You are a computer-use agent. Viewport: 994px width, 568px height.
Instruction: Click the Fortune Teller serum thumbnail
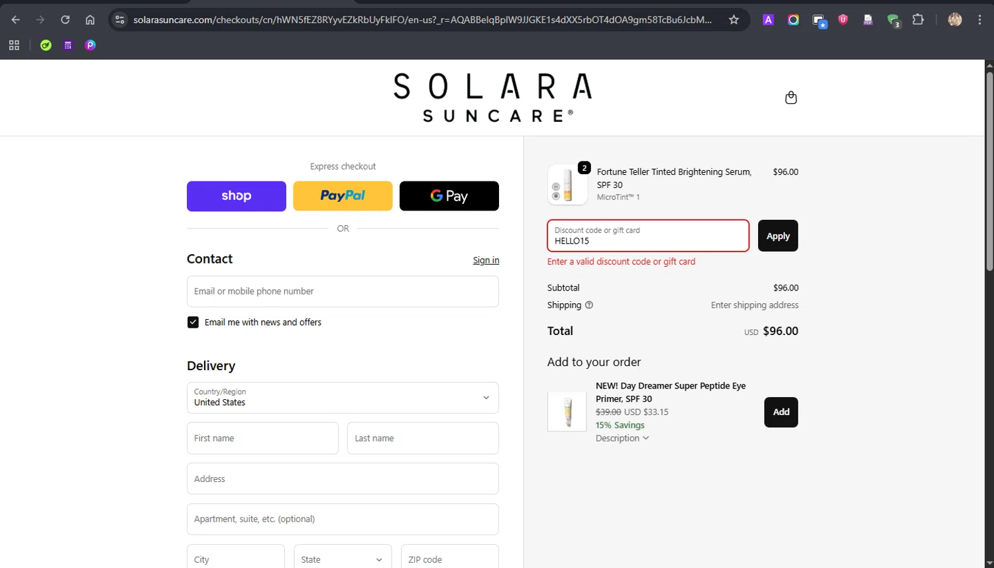coord(567,185)
